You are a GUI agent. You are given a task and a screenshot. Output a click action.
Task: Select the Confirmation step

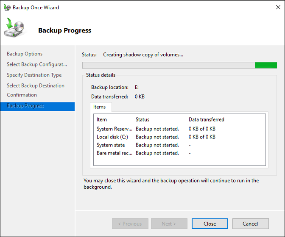(x=22, y=95)
